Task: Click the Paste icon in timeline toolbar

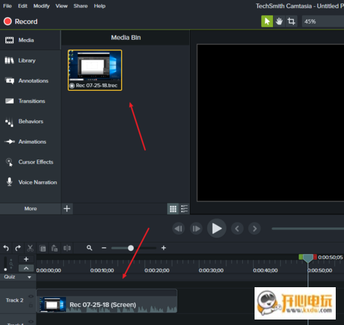Action: click(x=54, y=248)
